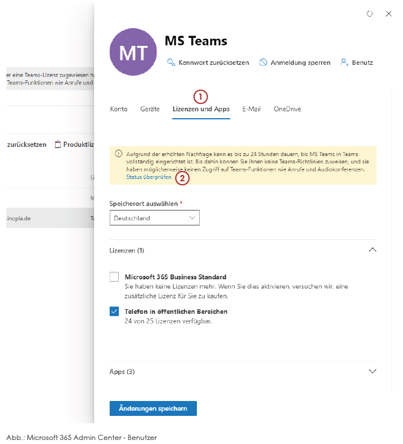Click the Lizenzen (1) heading text

click(x=127, y=251)
